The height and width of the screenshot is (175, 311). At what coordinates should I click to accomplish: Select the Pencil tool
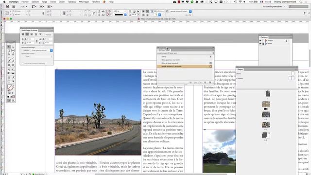click(x=13, y=62)
